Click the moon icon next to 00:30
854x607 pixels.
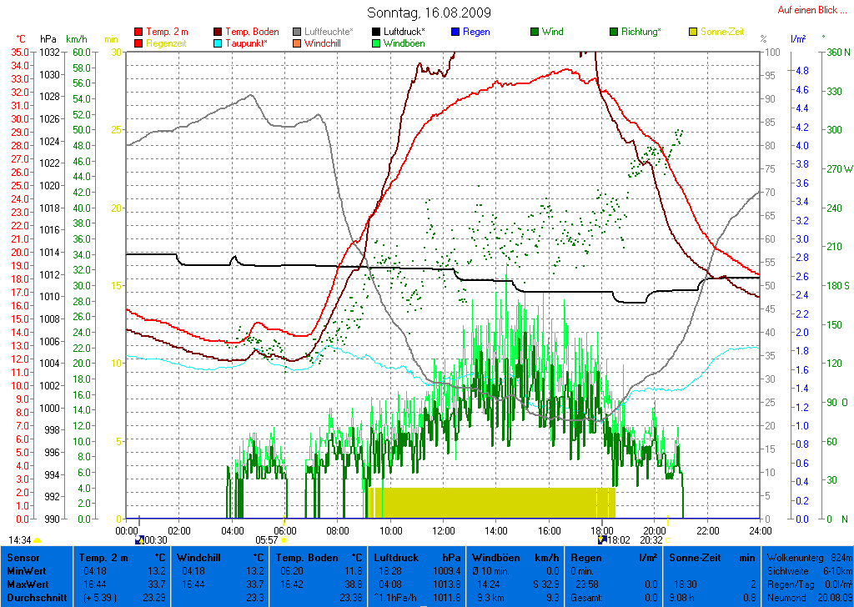pyautogui.click(x=139, y=540)
